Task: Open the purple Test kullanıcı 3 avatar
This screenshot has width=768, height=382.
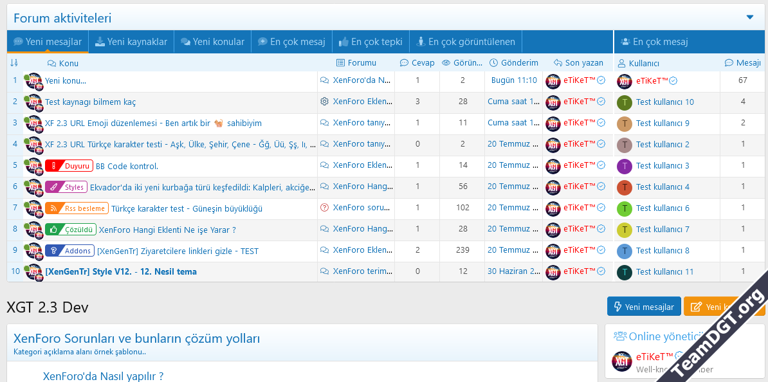Action: pyautogui.click(x=625, y=165)
